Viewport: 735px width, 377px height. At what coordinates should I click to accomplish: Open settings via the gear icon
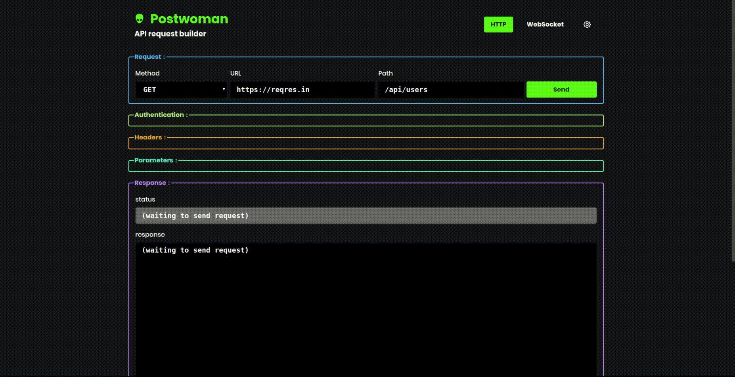pos(587,25)
